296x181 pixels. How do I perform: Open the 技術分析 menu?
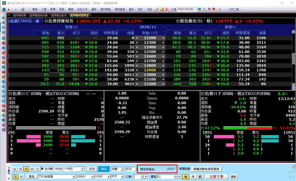pyautogui.click(x=83, y=9)
